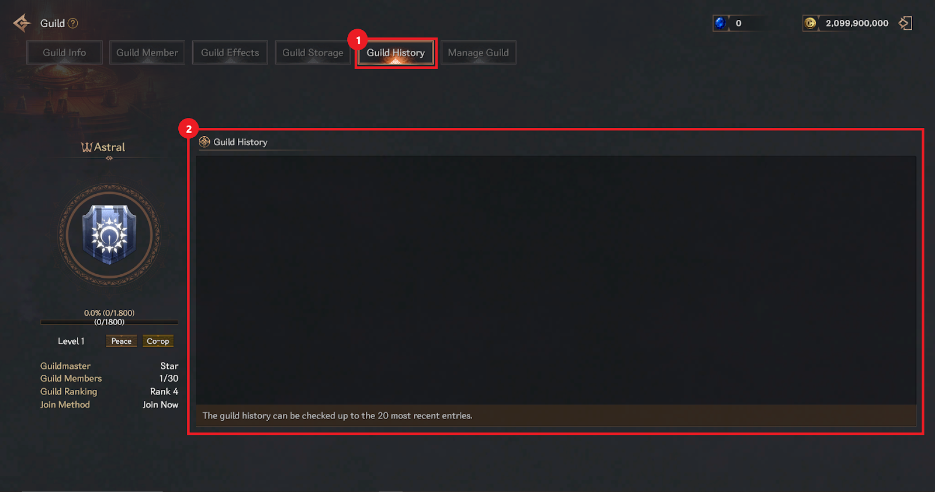Open the Guild Effects tab
The height and width of the screenshot is (492, 935).
pos(230,53)
